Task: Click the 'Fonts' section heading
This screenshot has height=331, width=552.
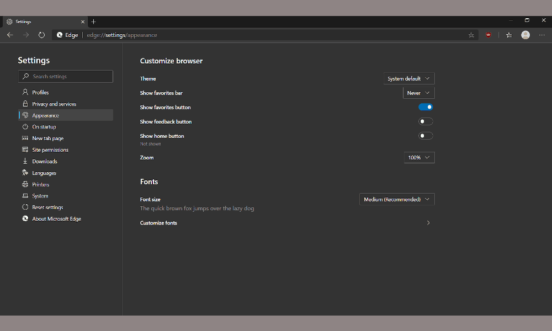Action: point(149,181)
